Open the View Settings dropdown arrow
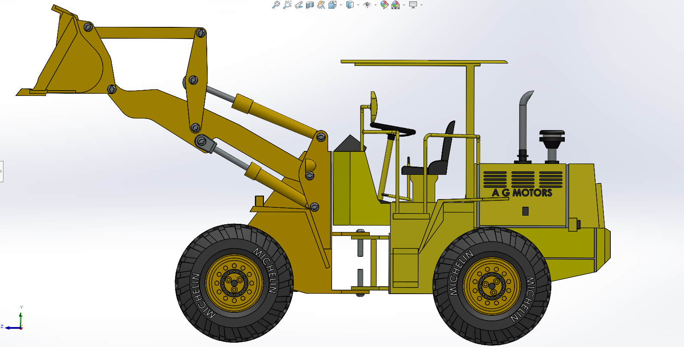The image size is (684, 347). [x=421, y=5]
